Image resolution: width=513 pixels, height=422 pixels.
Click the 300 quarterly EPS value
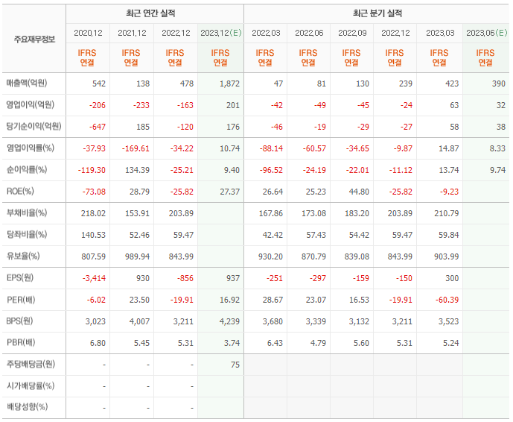click(452, 279)
